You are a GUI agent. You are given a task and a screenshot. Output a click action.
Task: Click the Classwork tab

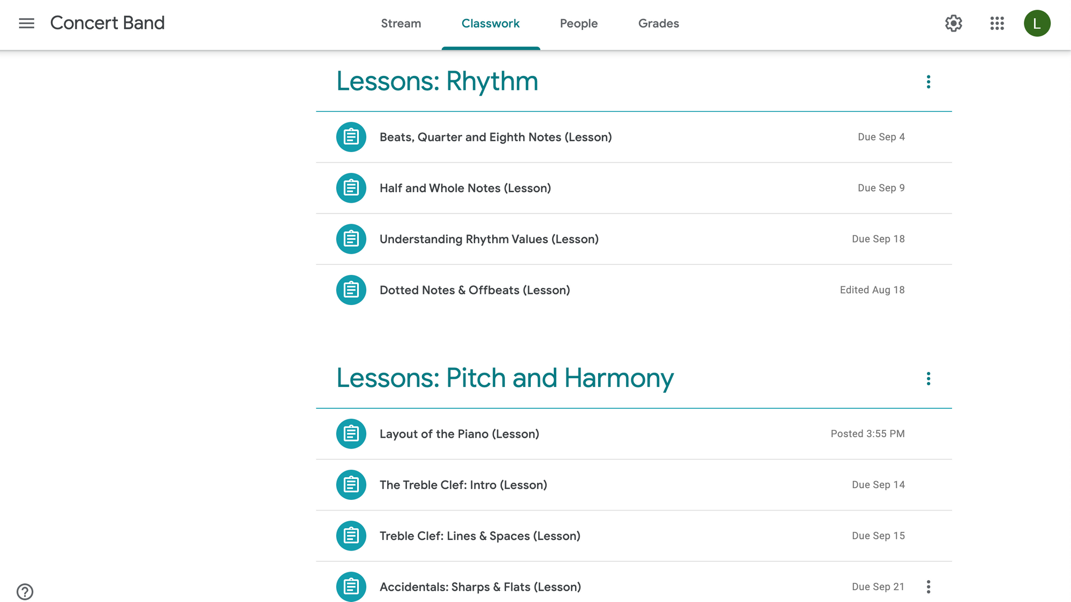click(x=491, y=24)
